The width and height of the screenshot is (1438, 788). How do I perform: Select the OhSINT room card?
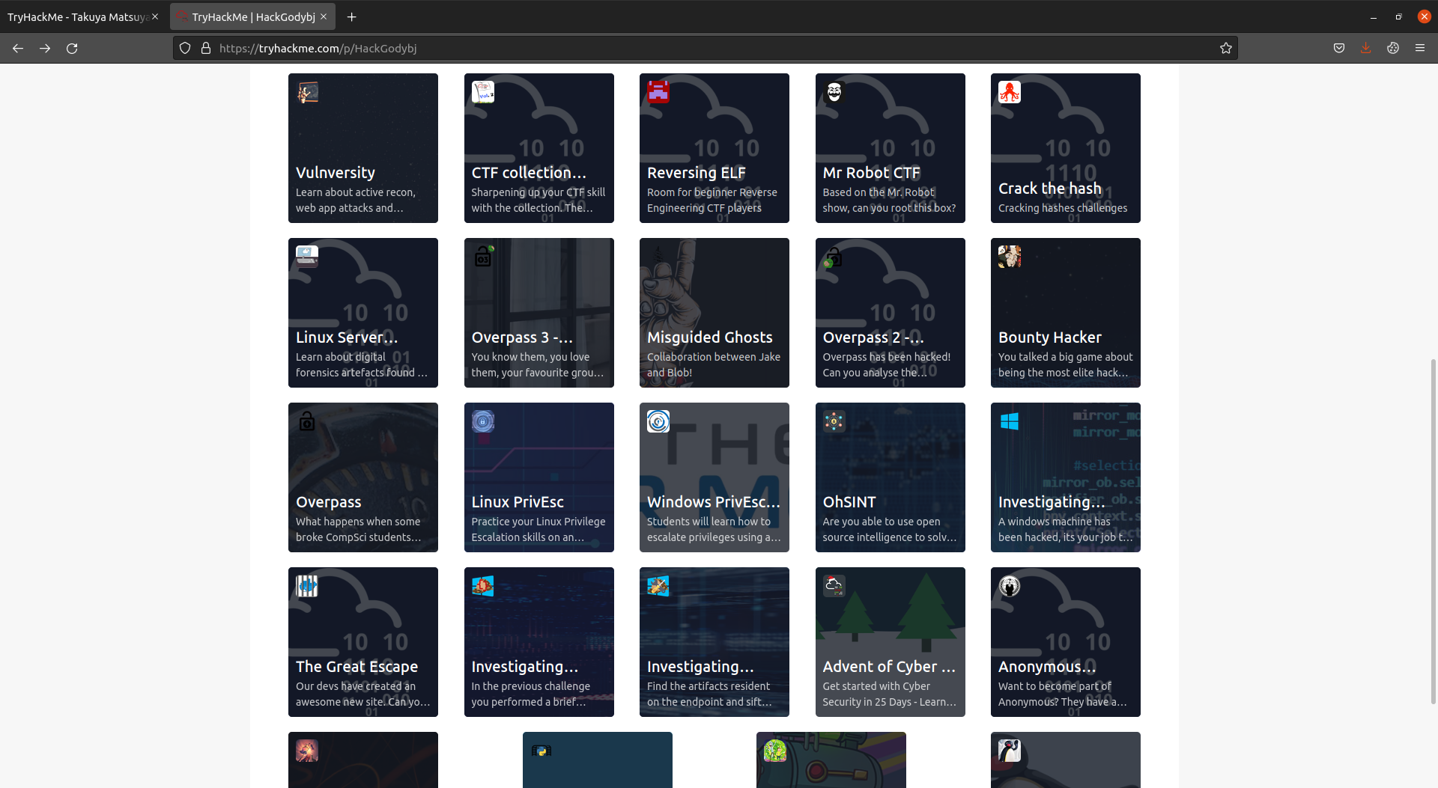click(x=890, y=477)
